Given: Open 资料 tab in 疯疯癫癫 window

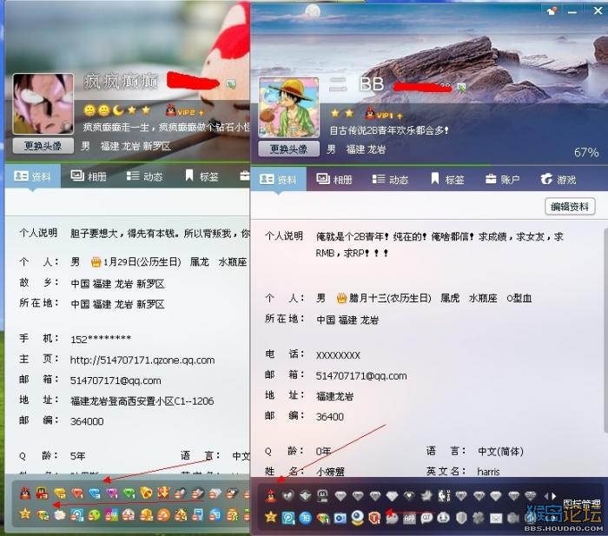Looking at the screenshot, I should [x=33, y=176].
